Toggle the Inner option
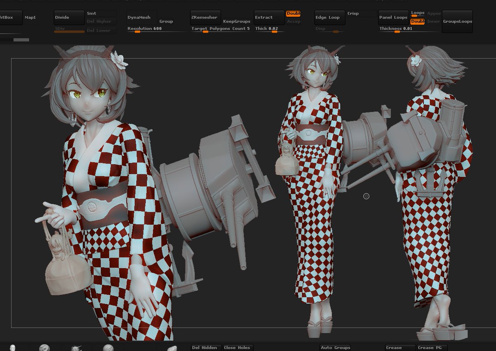 click(434, 21)
